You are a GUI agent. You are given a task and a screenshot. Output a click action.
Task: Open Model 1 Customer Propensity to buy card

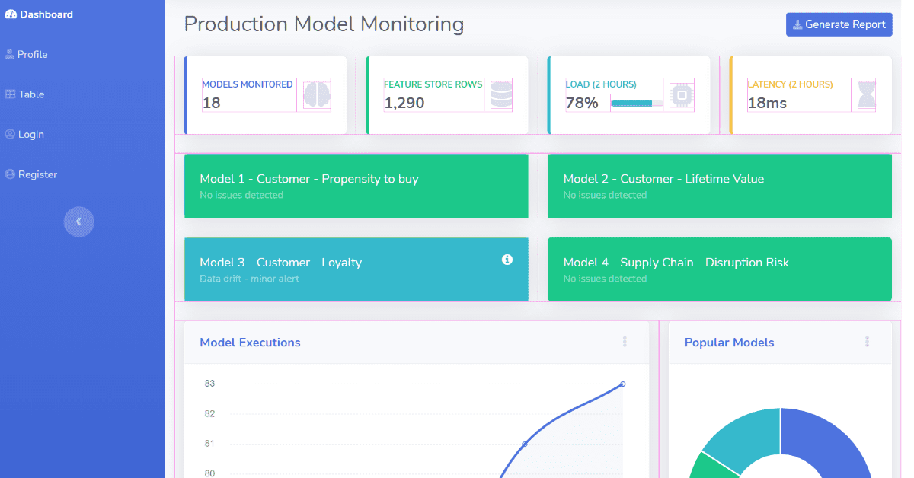tap(356, 186)
